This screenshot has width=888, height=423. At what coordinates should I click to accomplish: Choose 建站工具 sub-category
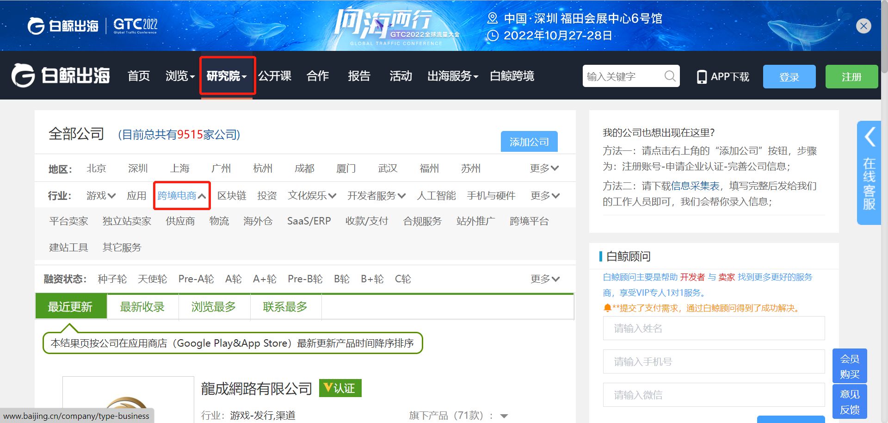68,248
